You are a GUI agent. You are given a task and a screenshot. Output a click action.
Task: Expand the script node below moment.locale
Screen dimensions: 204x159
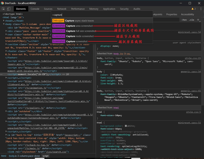(6, 78)
